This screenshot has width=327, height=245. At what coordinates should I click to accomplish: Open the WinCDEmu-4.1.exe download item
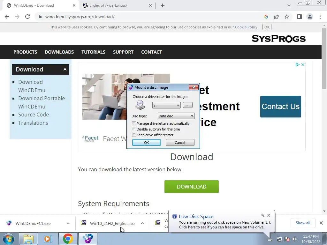coord(33,223)
